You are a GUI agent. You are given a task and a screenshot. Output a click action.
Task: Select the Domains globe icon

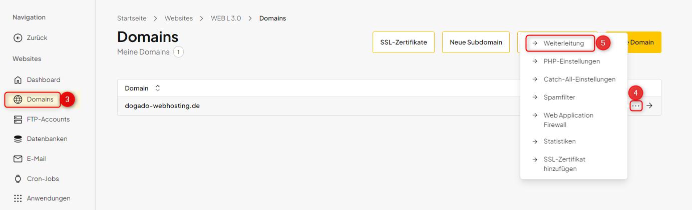coord(18,99)
